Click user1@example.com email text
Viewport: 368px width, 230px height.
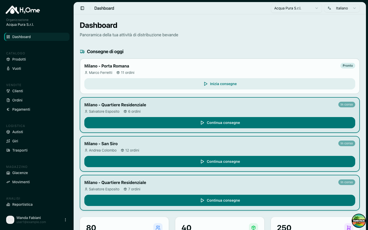(31, 222)
